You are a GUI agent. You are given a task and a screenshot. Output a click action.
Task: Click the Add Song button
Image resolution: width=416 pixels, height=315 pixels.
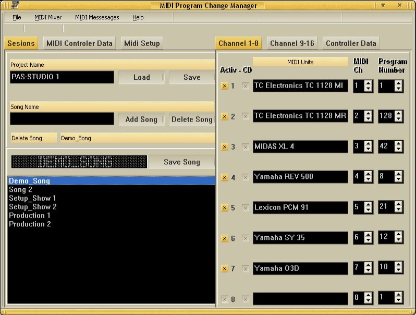click(141, 119)
